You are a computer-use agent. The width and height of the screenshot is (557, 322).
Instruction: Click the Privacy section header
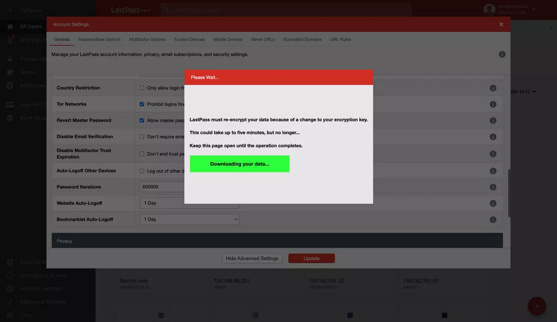(x=277, y=241)
